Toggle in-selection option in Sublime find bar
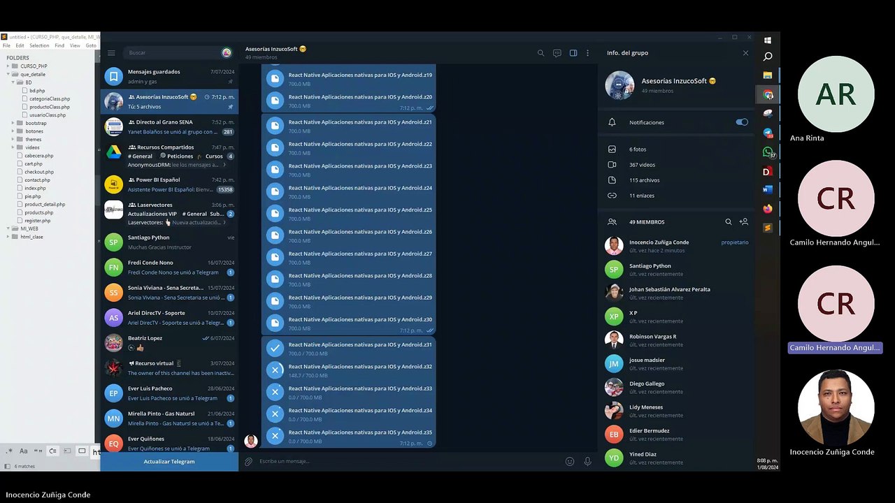Viewport: 895px width, 503px height. coord(67,451)
